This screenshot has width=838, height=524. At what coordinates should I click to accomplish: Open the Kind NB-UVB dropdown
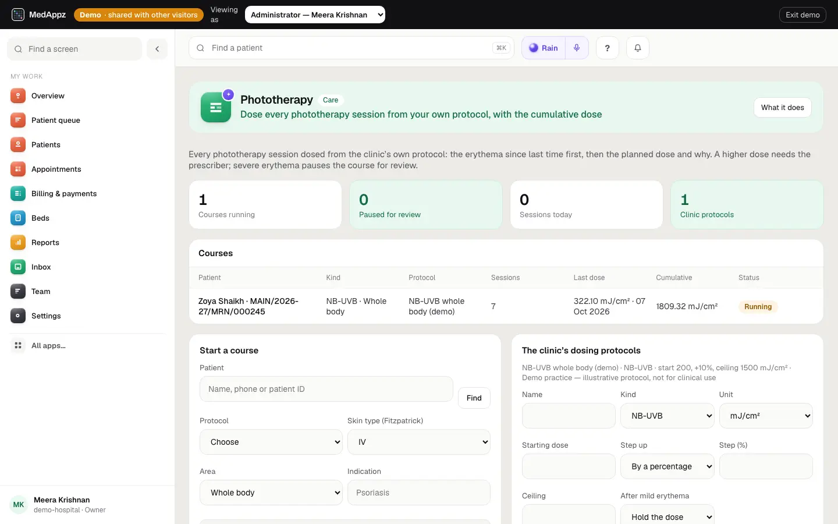tap(667, 416)
